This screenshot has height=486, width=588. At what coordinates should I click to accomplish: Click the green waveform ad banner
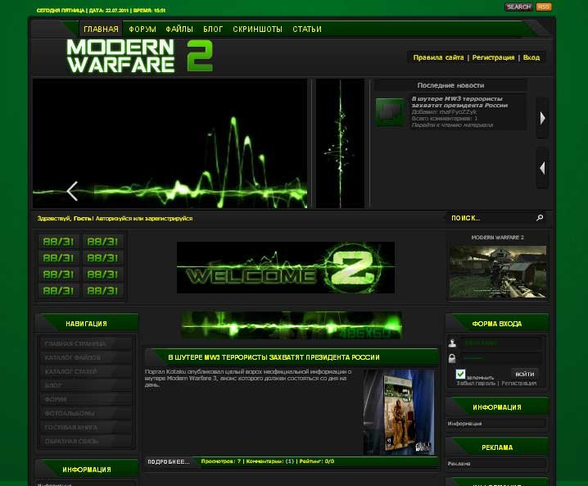pos(292,325)
